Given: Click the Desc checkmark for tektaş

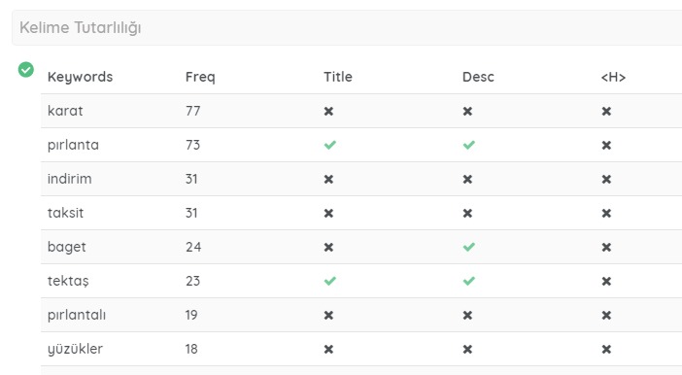Looking at the screenshot, I should [469, 281].
